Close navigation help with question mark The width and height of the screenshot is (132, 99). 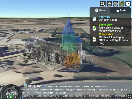pos(128,4)
